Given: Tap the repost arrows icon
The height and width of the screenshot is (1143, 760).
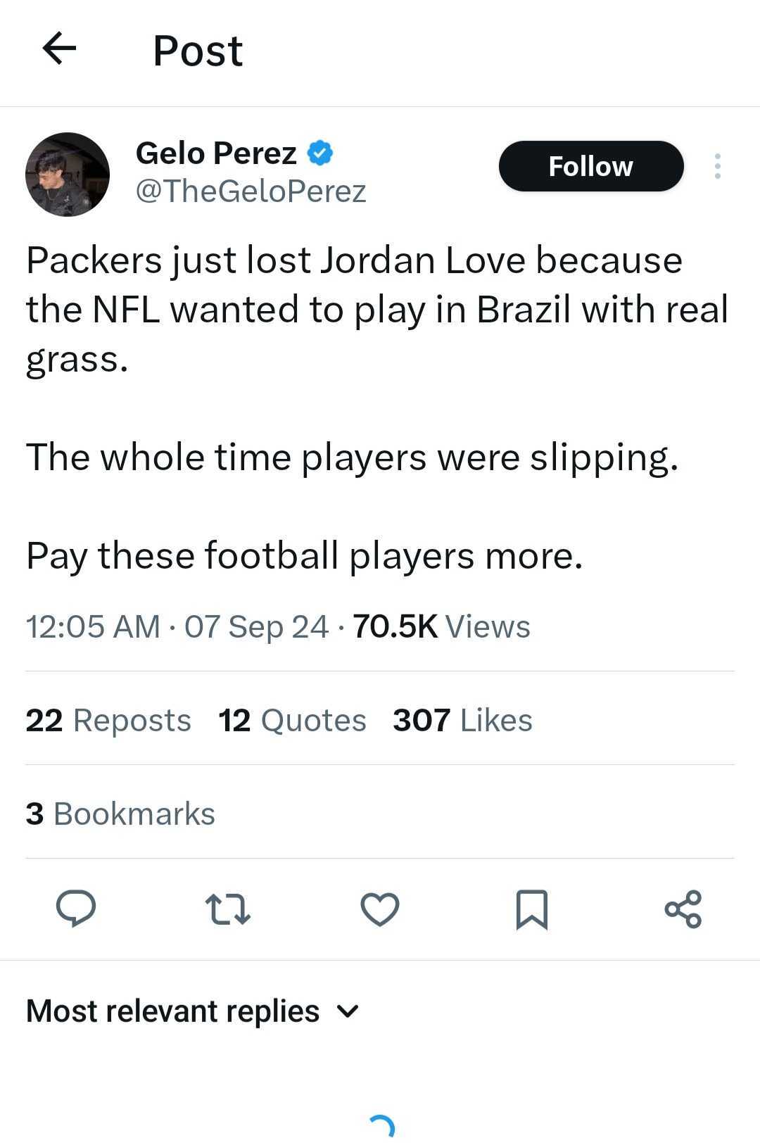Looking at the screenshot, I should (227, 909).
